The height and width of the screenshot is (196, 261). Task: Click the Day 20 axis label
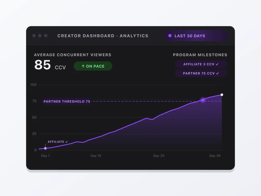(x=159, y=156)
